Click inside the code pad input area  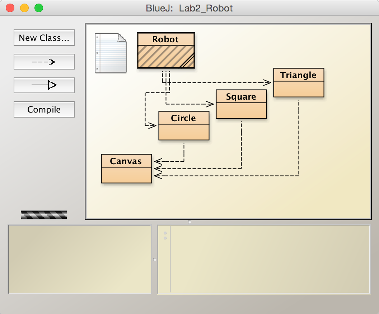pos(269,260)
